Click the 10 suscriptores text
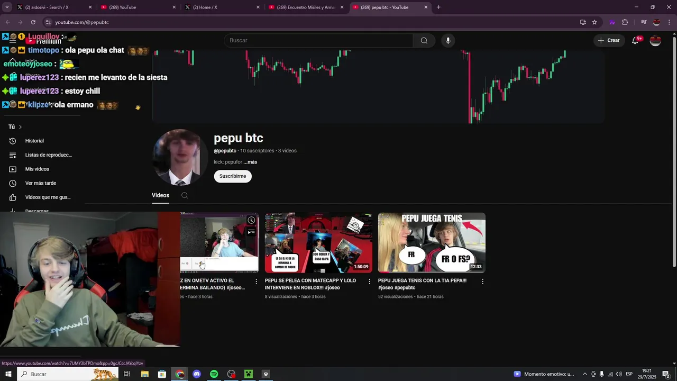677x381 pixels. (257, 151)
